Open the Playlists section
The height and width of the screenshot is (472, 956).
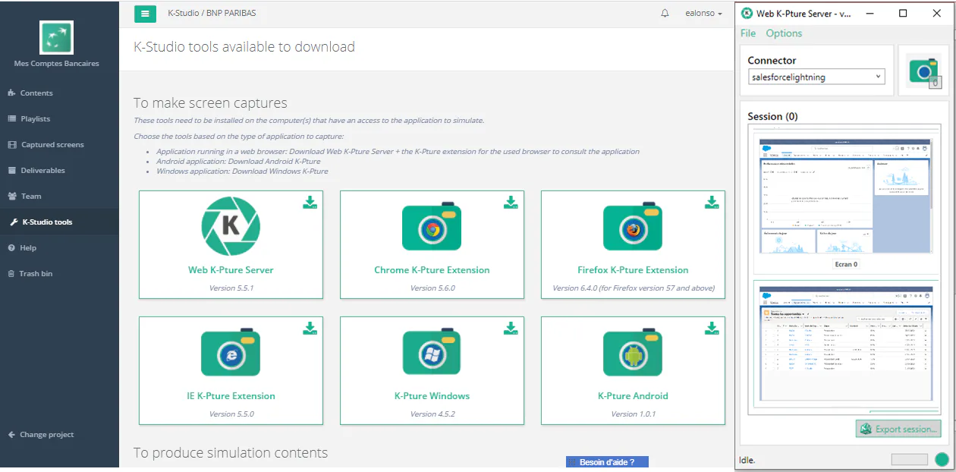pos(34,118)
